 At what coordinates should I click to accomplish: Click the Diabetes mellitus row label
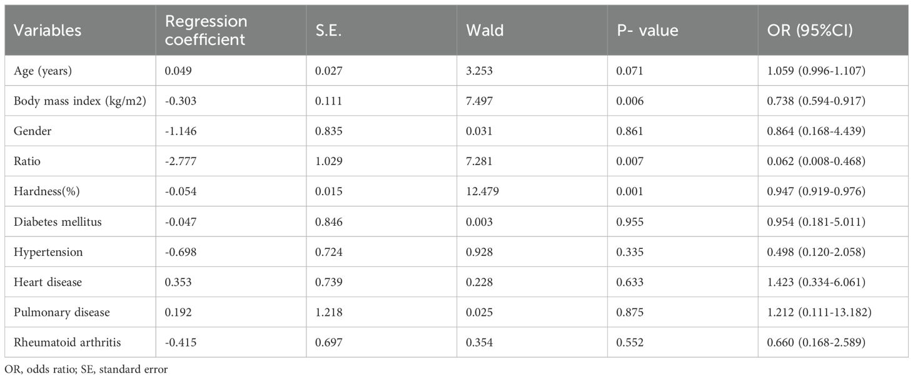(54, 222)
